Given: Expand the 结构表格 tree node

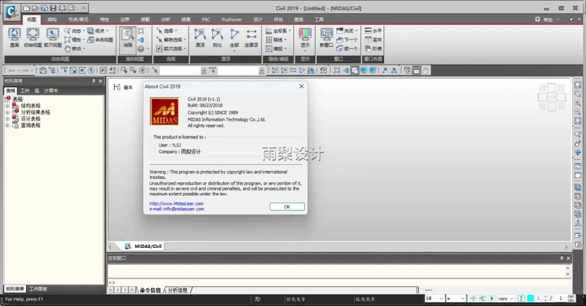Looking at the screenshot, I should pos(7,106).
